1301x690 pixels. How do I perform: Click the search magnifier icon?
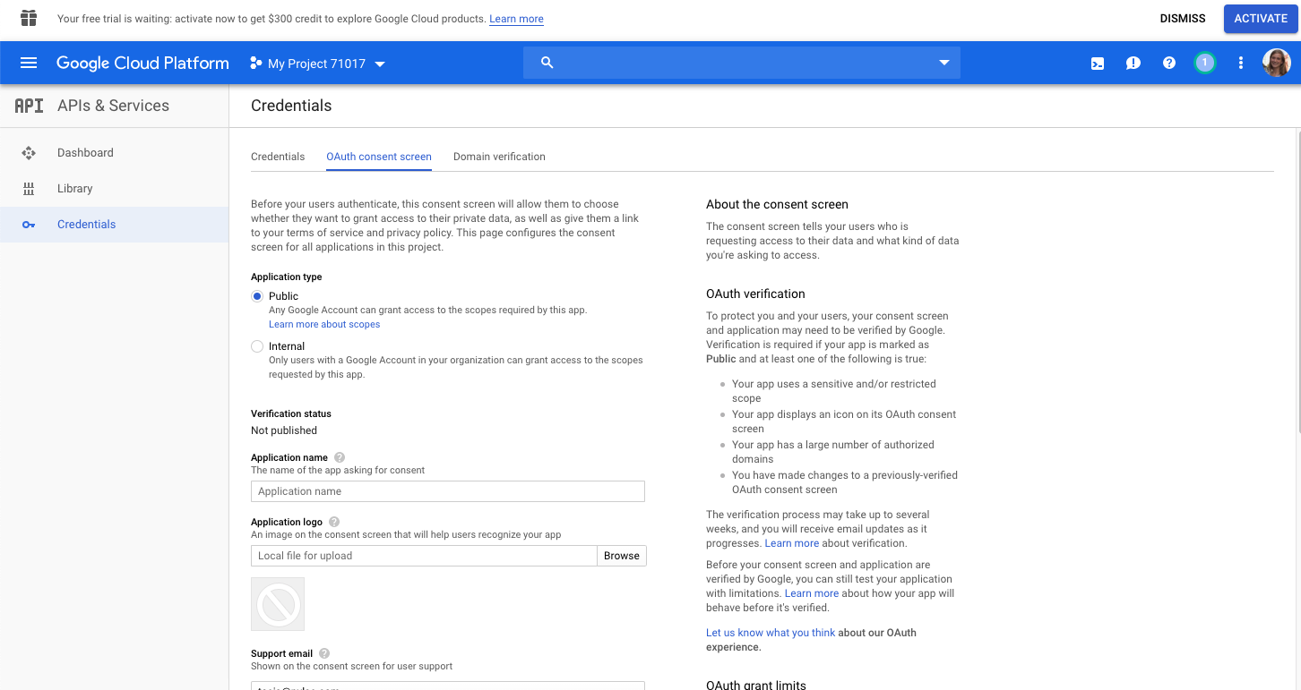click(547, 63)
